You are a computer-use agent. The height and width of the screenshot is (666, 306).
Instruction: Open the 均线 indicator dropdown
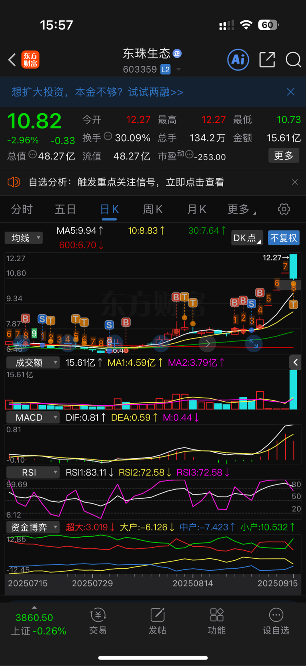pyautogui.click(x=24, y=238)
